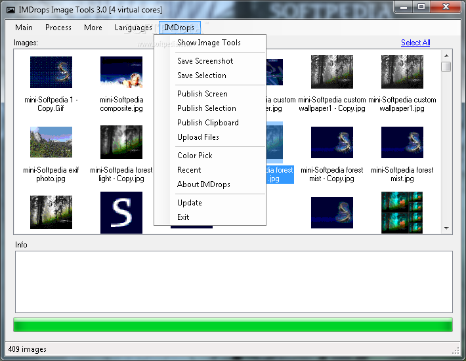Choose Upload Files from the menu
The height and width of the screenshot is (361, 466).
[198, 137]
